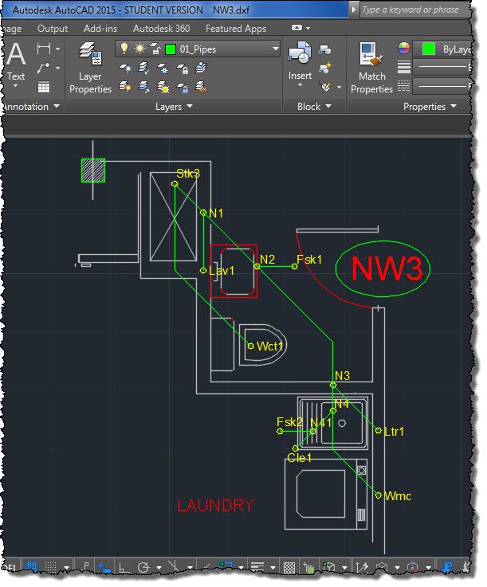Click the linetype icon in Properties panel
The image size is (487, 587).
click(x=403, y=86)
